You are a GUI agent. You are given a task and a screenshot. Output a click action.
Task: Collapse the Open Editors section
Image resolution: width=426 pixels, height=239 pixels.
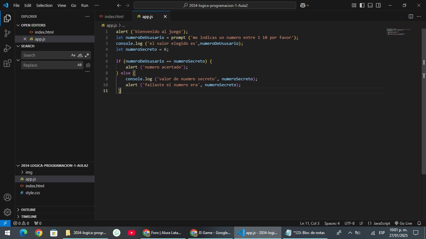[18, 25]
